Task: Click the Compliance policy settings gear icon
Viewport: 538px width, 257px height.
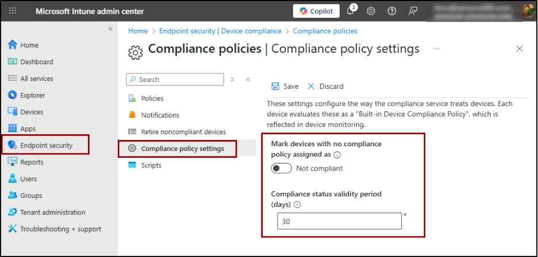Action: click(x=132, y=149)
